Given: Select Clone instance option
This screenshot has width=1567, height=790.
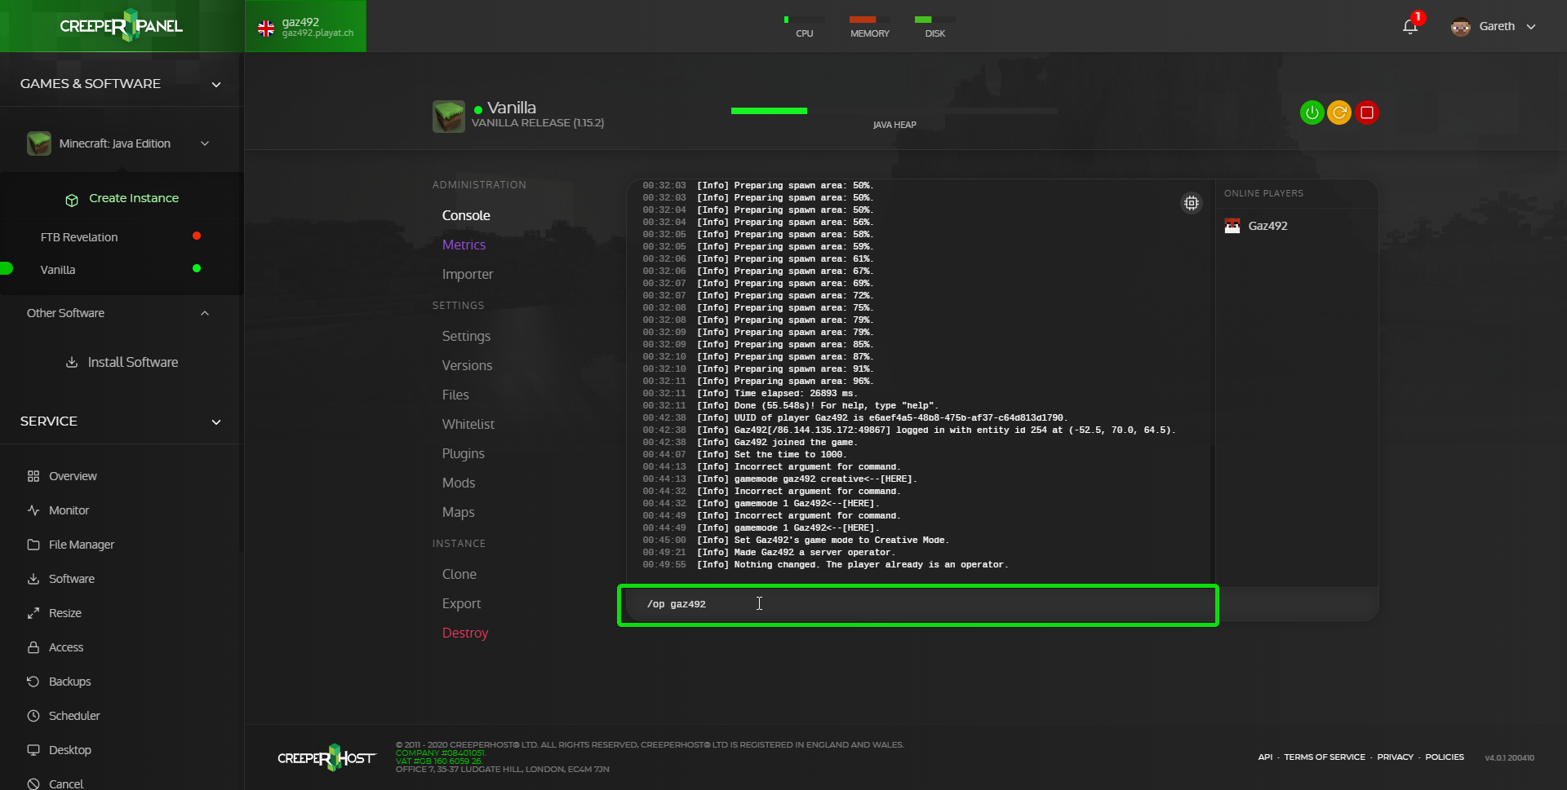Looking at the screenshot, I should click(459, 574).
